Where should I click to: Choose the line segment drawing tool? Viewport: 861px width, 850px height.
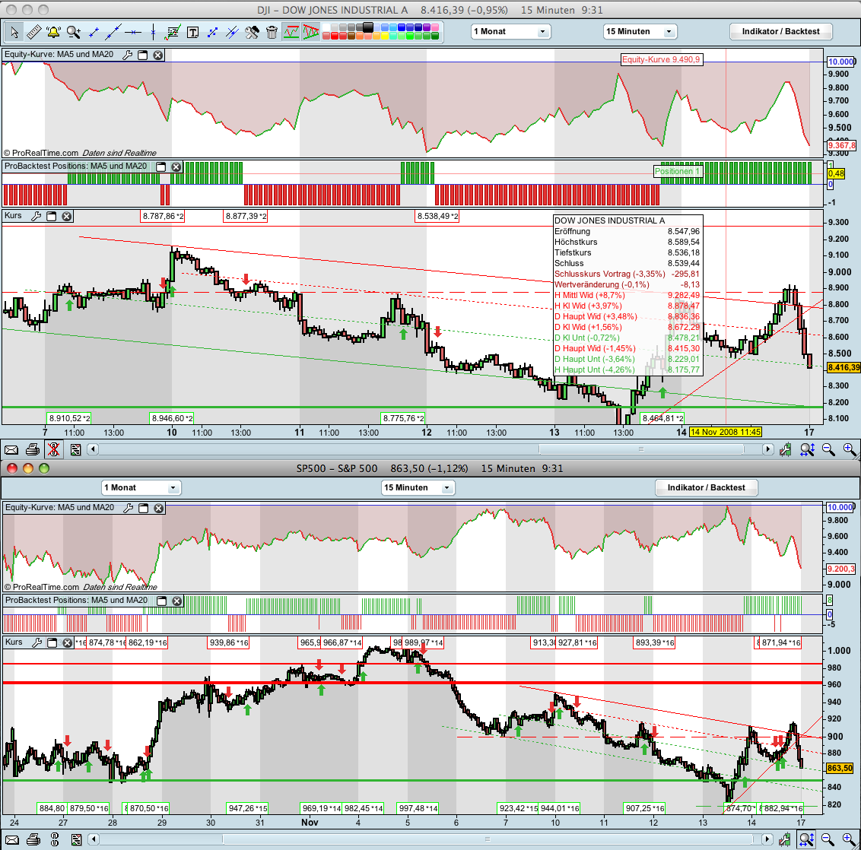(94, 33)
